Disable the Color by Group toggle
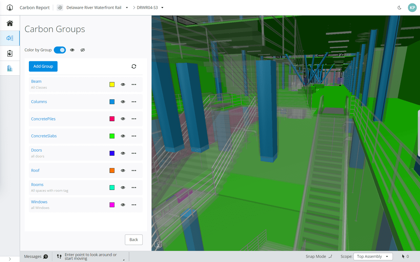Image resolution: width=420 pixels, height=262 pixels. [x=60, y=50]
